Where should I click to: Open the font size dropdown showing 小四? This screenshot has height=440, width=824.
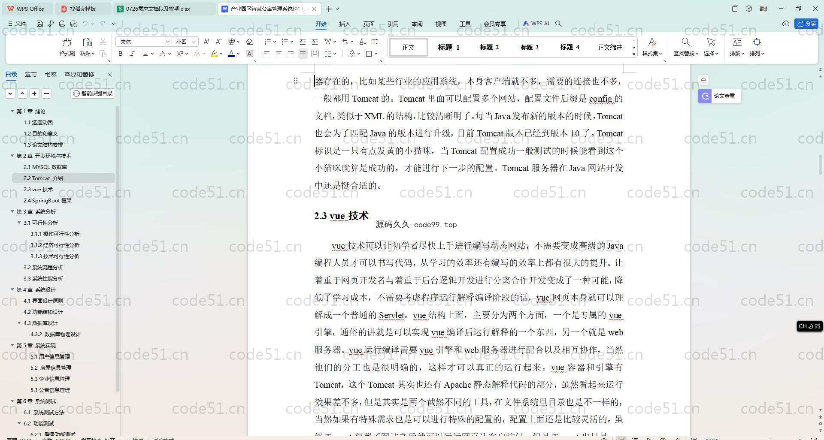coord(185,42)
